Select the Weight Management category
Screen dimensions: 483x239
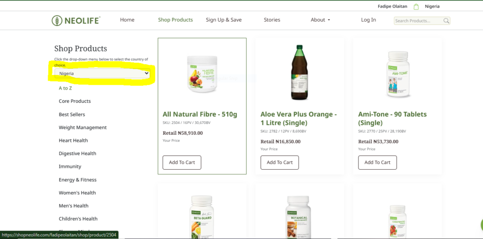(x=83, y=127)
